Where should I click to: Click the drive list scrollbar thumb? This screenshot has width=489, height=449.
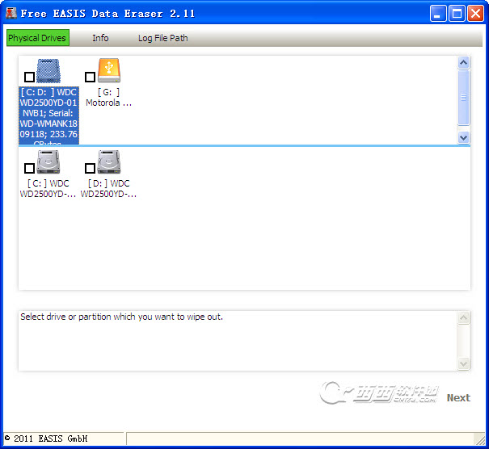coord(463,98)
